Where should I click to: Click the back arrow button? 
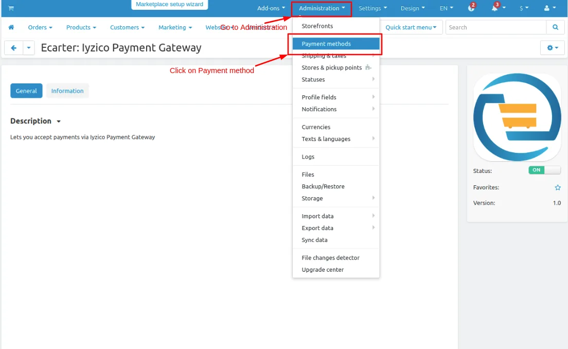coord(14,48)
